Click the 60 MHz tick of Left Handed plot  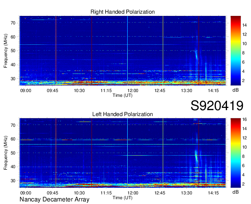click(13, 139)
